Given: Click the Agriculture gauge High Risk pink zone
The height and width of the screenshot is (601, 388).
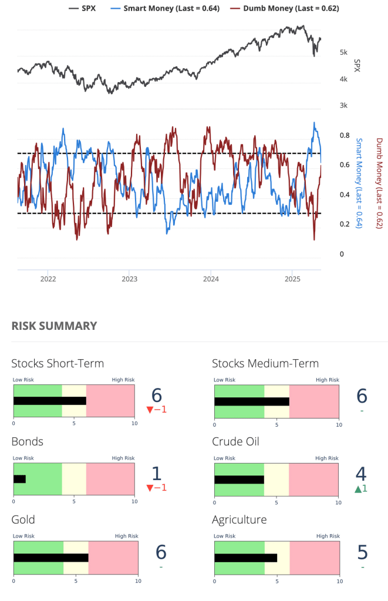Looking at the screenshot, I should coord(314,558).
